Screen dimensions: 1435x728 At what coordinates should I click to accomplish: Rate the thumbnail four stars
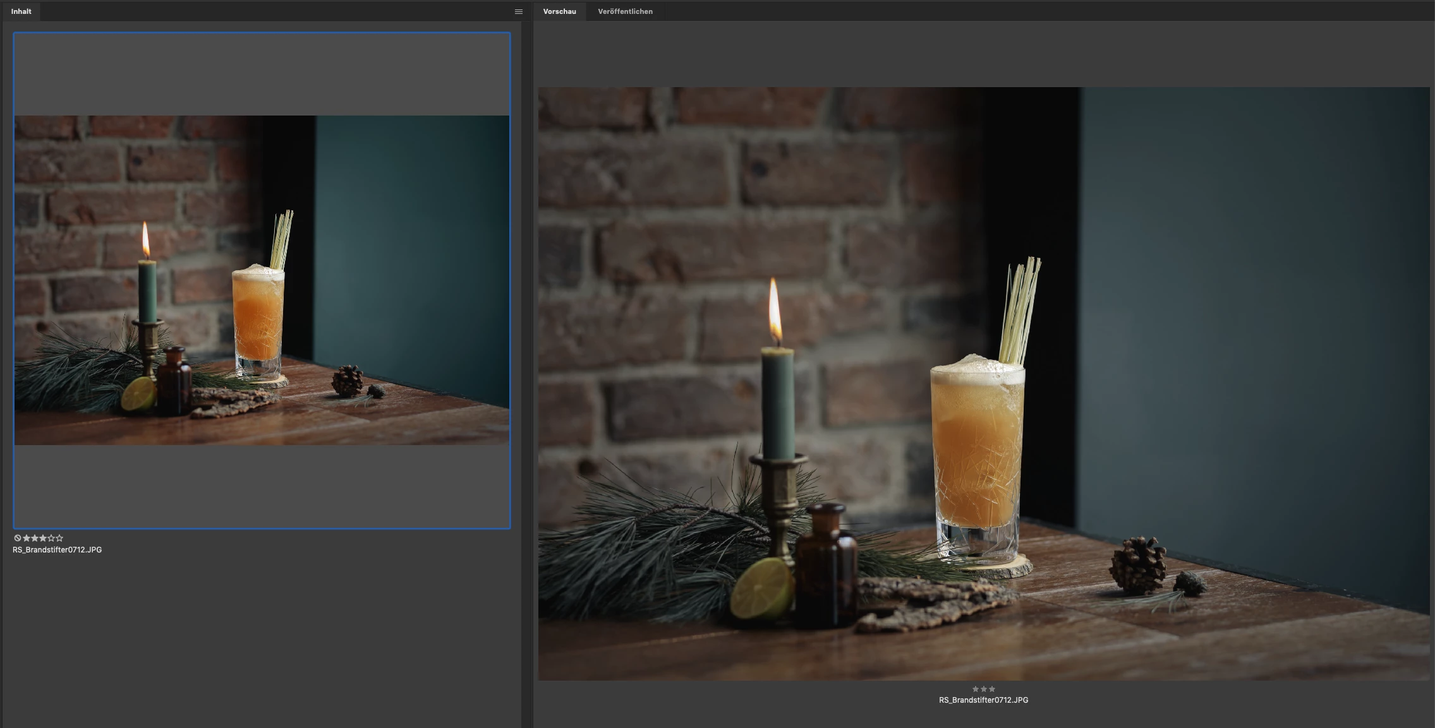pyautogui.click(x=51, y=538)
